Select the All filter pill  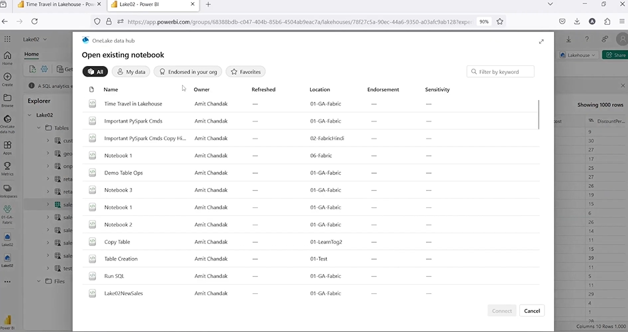click(x=95, y=72)
